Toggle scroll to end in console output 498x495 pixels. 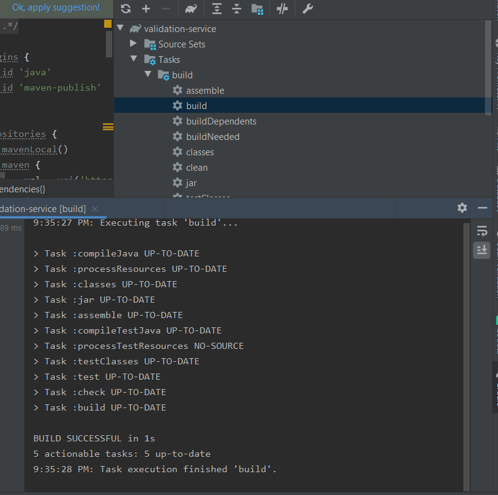click(482, 250)
